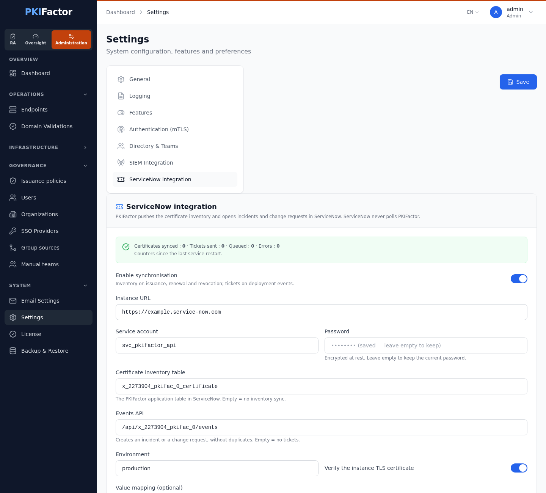Switch to the RA tab
The image size is (546, 493).
(13, 39)
